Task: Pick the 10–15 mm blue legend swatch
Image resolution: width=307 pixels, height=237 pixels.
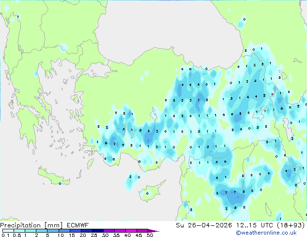Action: (64, 231)
